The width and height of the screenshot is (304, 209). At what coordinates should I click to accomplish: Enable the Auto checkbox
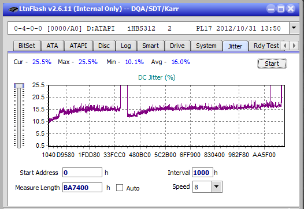coord(120,188)
